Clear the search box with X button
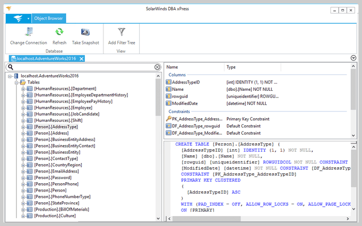Viewport: 362px width, 226px height. pos(157,67)
